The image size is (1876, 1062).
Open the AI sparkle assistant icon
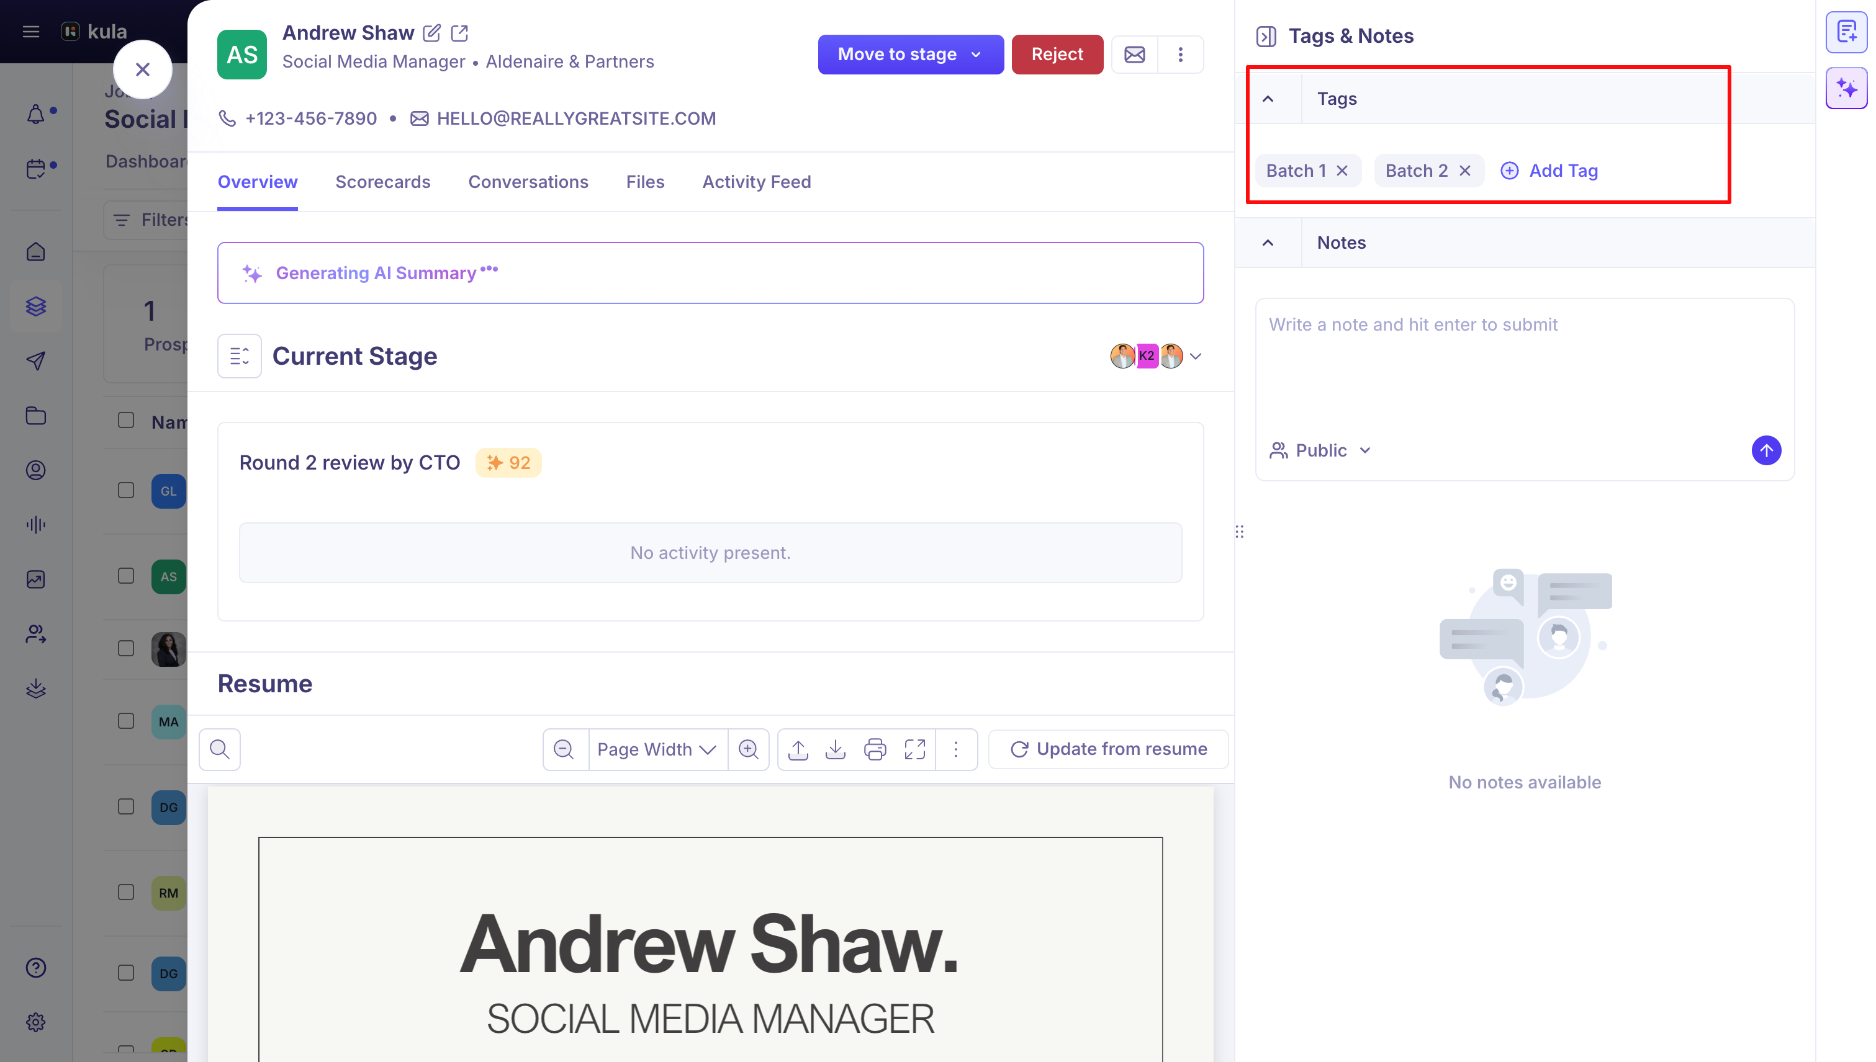[x=1846, y=88]
